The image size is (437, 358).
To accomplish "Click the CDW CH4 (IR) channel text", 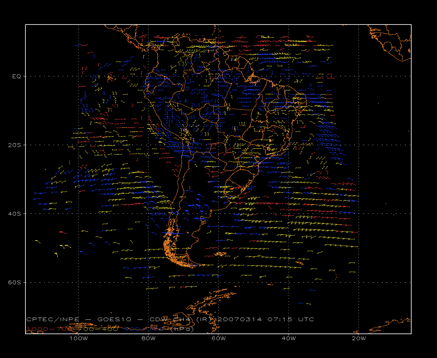I will coord(180,319).
